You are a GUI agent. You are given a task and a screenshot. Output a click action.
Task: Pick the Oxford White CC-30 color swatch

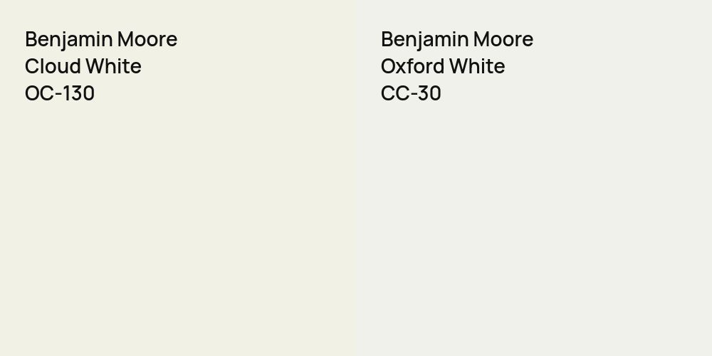click(534, 228)
